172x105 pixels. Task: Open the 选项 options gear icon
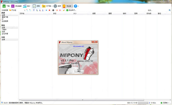55,6
